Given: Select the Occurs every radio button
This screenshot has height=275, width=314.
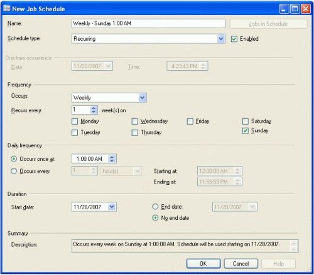Looking at the screenshot, I should [14, 171].
